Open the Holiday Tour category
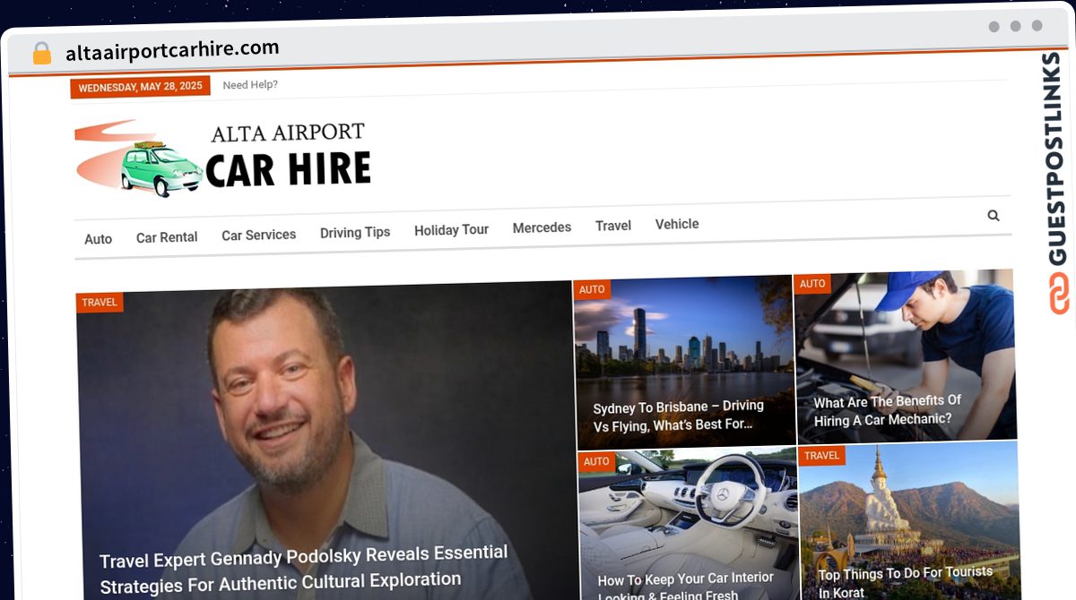This screenshot has width=1076, height=600. 451,230
